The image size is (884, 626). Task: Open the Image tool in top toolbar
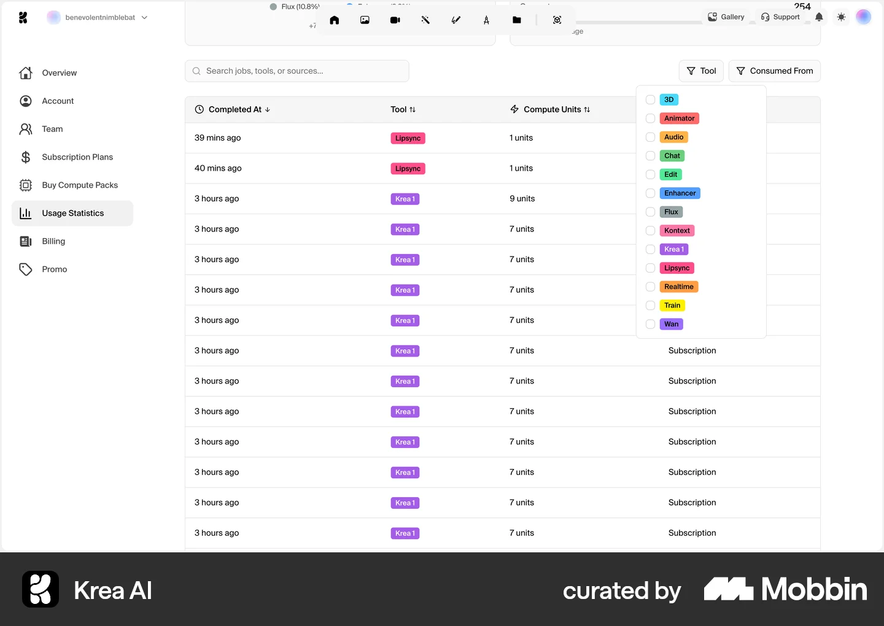365,20
